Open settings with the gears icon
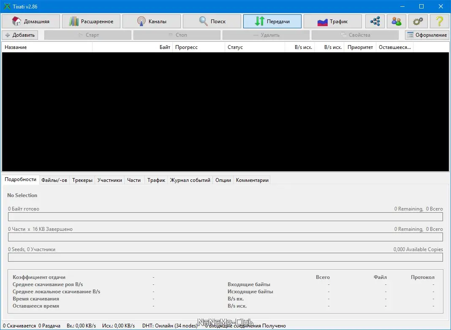This screenshot has width=451, height=330. coord(418,21)
